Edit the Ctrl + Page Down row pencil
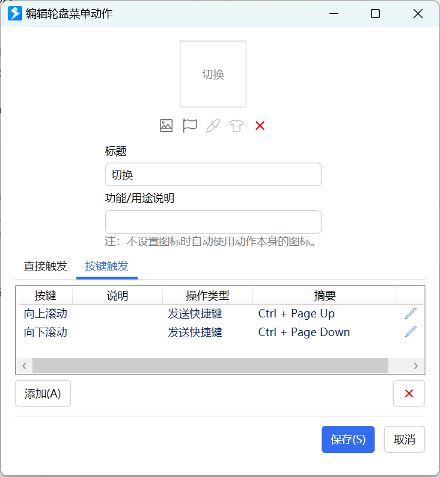440x477 pixels. (411, 332)
